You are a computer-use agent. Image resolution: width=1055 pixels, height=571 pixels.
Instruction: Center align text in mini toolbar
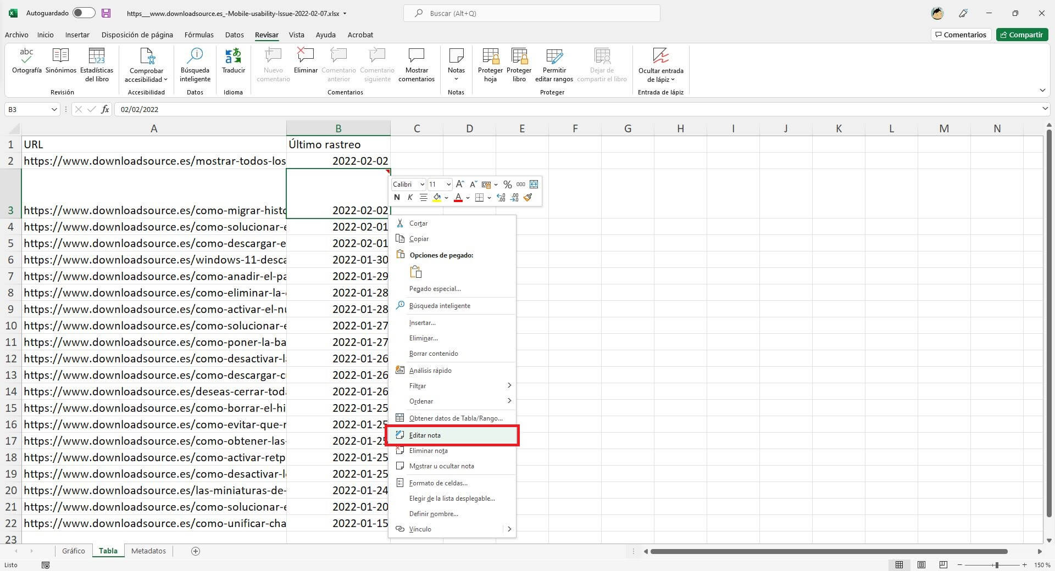(423, 198)
